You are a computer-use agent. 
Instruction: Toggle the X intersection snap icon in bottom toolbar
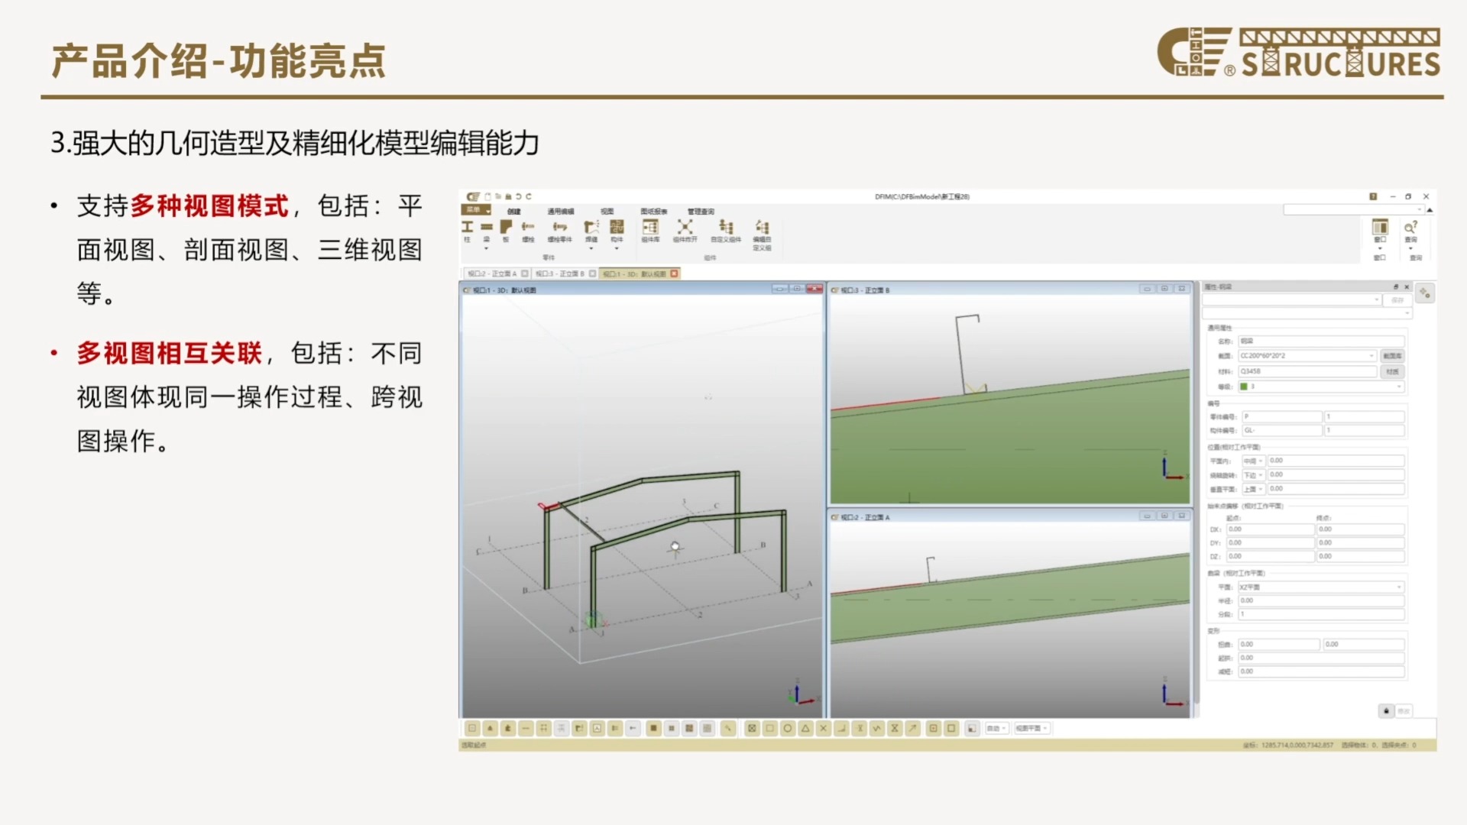(x=823, y=729)
